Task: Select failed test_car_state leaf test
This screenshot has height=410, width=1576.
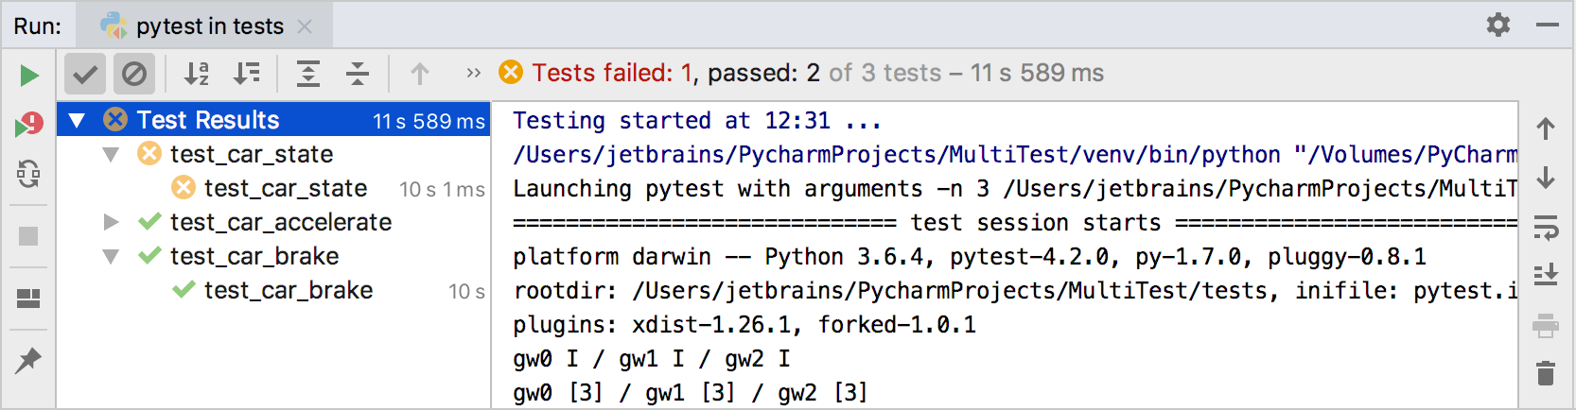Action: click(x=285, y=188)
